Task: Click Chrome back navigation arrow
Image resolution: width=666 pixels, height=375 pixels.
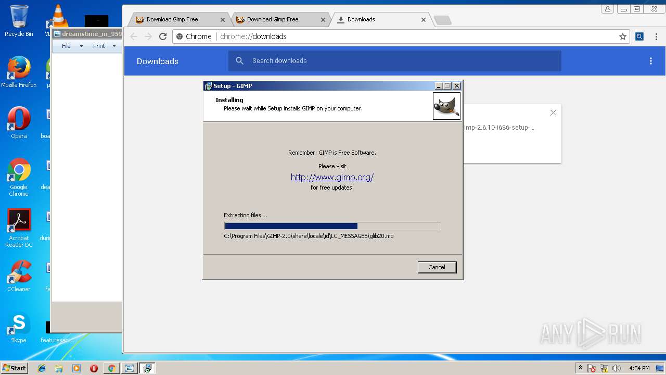Action: 134,36
